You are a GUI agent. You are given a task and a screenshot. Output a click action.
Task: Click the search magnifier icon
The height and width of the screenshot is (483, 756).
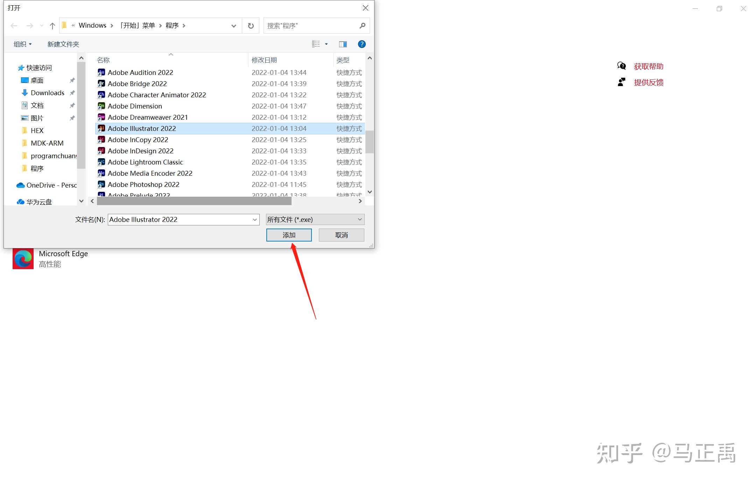[362, 26]
